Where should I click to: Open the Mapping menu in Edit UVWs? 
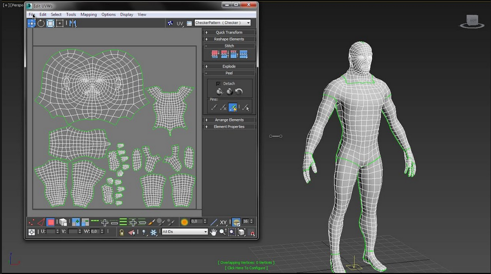[x=88, y=15]
